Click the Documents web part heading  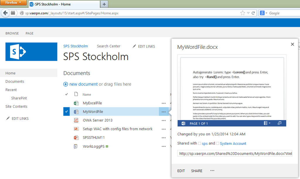click(x=76, y=73)
